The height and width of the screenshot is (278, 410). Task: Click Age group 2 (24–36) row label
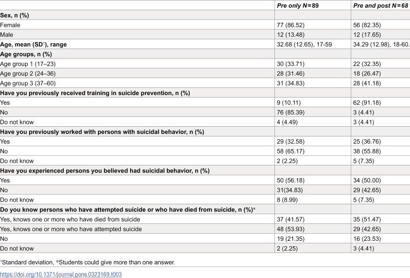tap(28, 74)
